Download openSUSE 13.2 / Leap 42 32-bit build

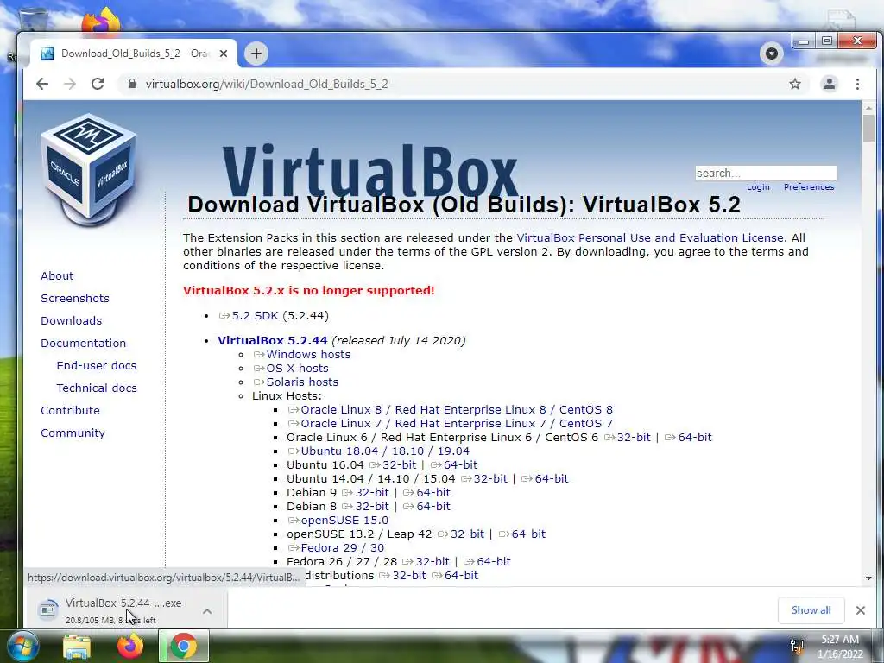point(461,534)
